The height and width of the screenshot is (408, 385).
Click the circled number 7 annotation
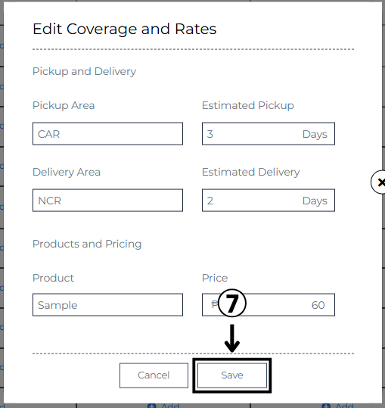232,303
